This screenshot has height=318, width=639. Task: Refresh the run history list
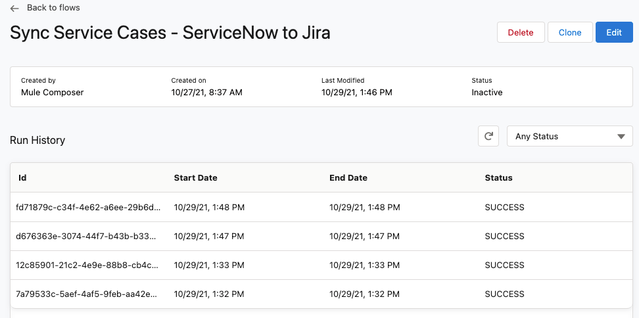488,136
